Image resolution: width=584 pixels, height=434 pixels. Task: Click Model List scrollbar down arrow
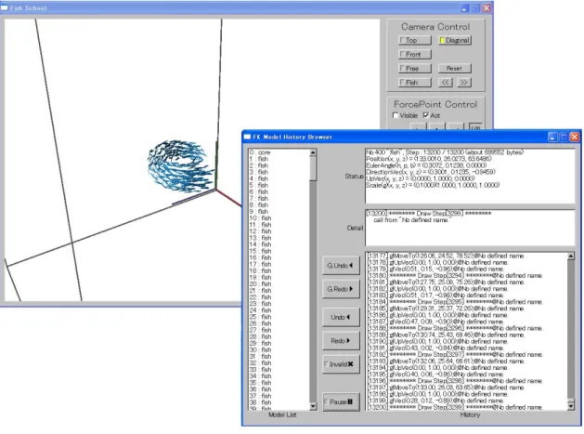(x=313, y=406)
